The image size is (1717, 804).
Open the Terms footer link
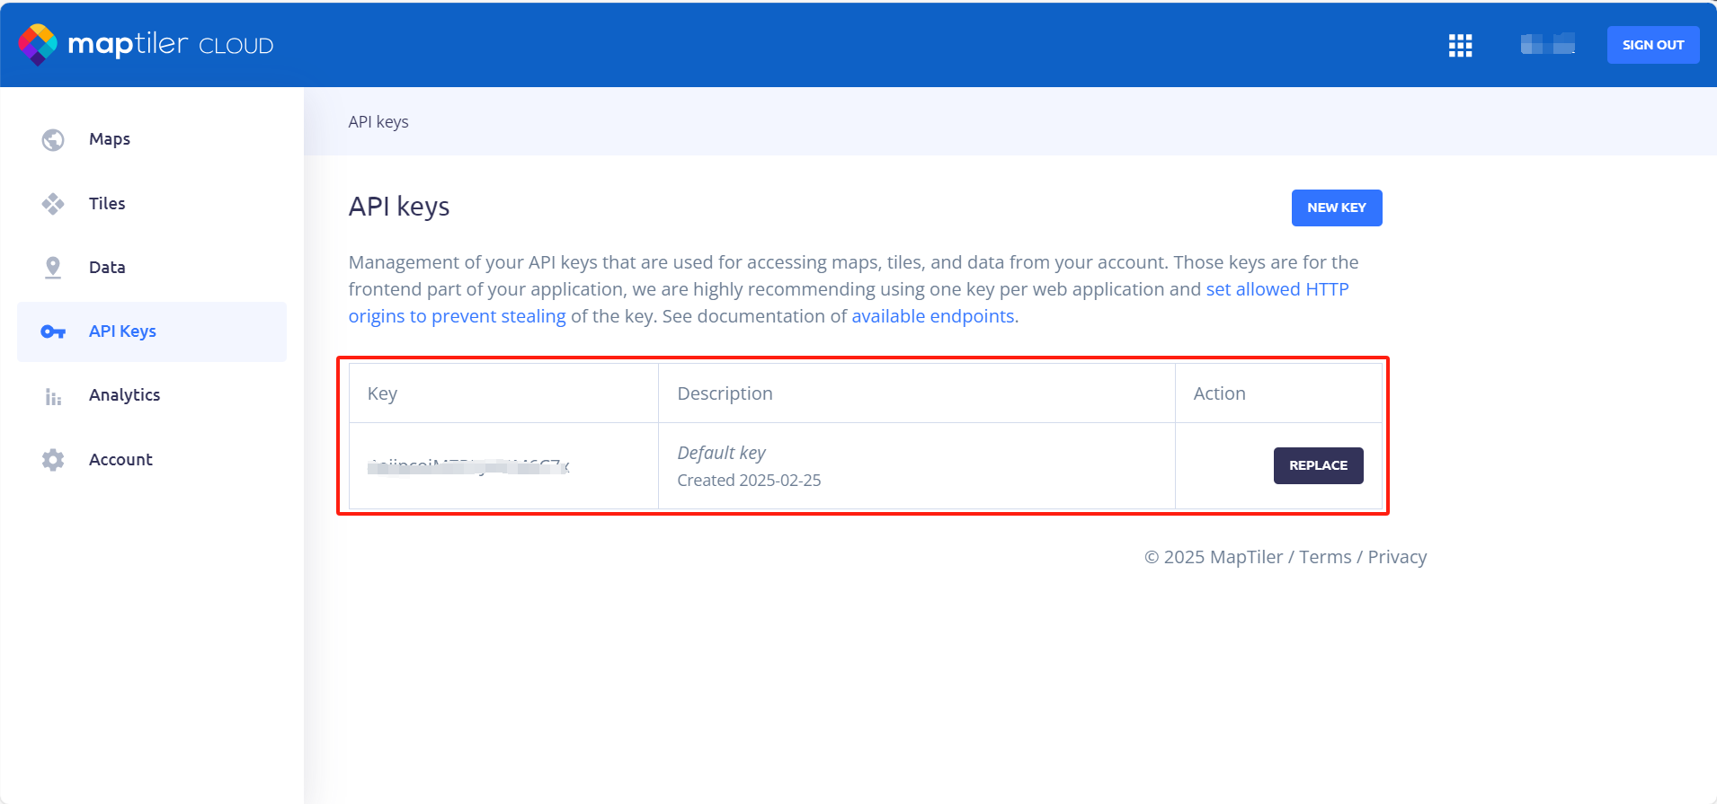1325,557
